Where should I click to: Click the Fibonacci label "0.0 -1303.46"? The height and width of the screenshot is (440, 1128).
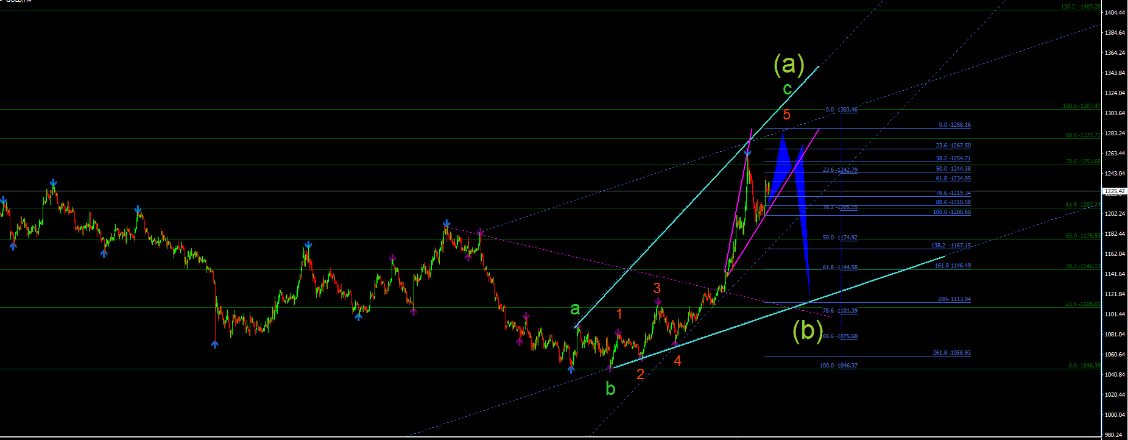click(x=842, y=110)
